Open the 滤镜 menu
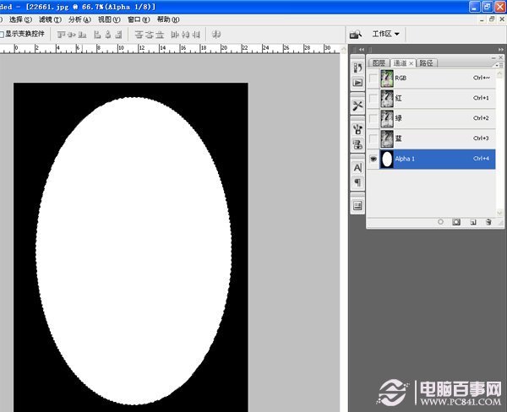This screenshot has height=412, width=507. click(x=46, y=19)
